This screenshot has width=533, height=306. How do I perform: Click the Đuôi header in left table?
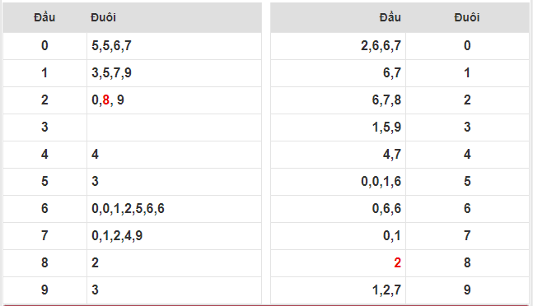pyautogui.click(x=103, y=17)
